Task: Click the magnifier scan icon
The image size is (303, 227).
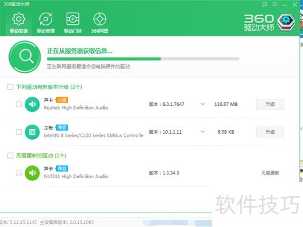Action: coord(25,57)
